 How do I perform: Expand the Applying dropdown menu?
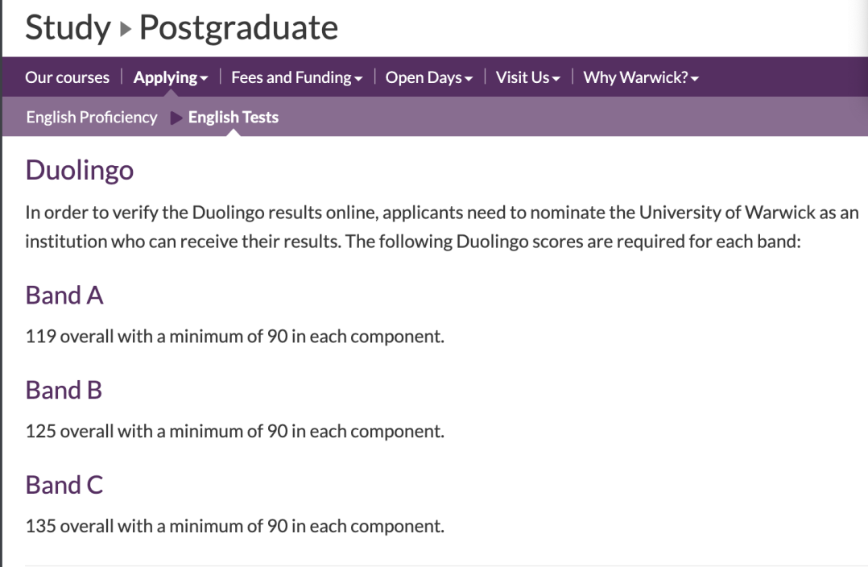pyautogui.click(x=171, y=77)
